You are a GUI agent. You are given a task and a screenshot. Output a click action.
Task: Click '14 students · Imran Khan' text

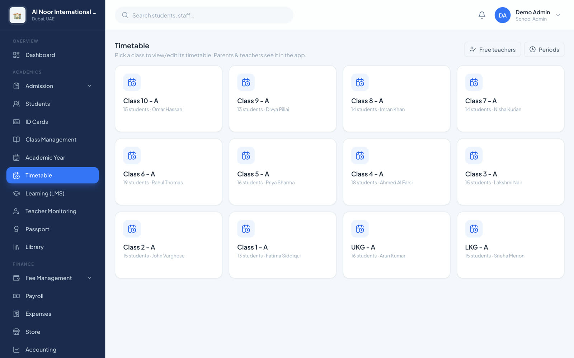(x=378, y=110)
